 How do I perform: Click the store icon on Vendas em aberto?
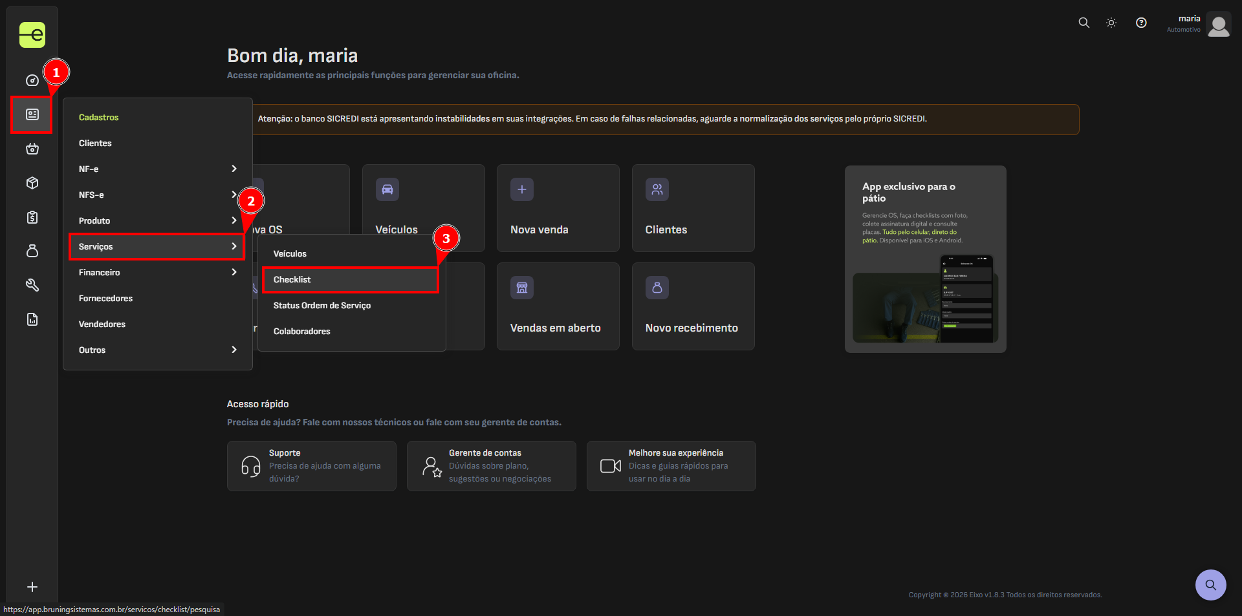522,288
